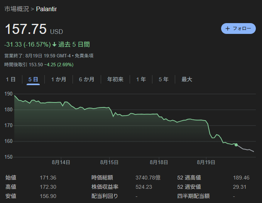Click the 株価収益率 value 524.23
262x203 pixels.
tap(144, 187)
